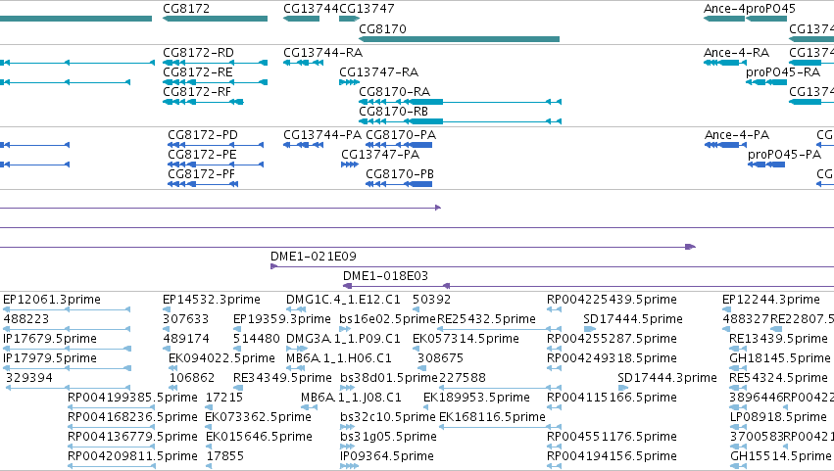This screenshot has height=471, width=834.
Task: Open the EK073362.5prime EST label
Action: pyautogui.click(x=258, y=417)
